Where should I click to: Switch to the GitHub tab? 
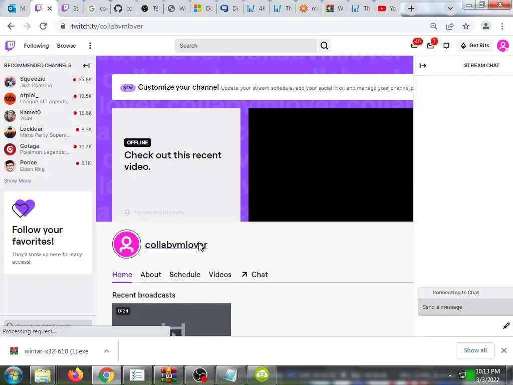pos(123,9)
